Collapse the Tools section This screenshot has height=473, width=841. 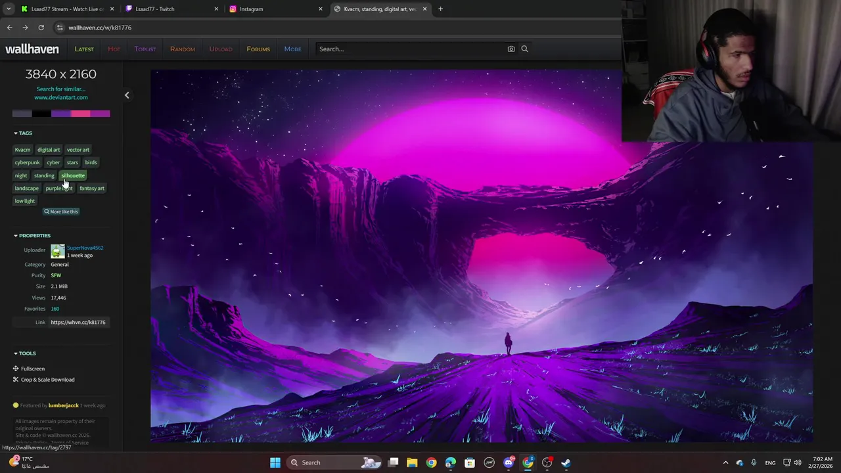coord(25,353)
